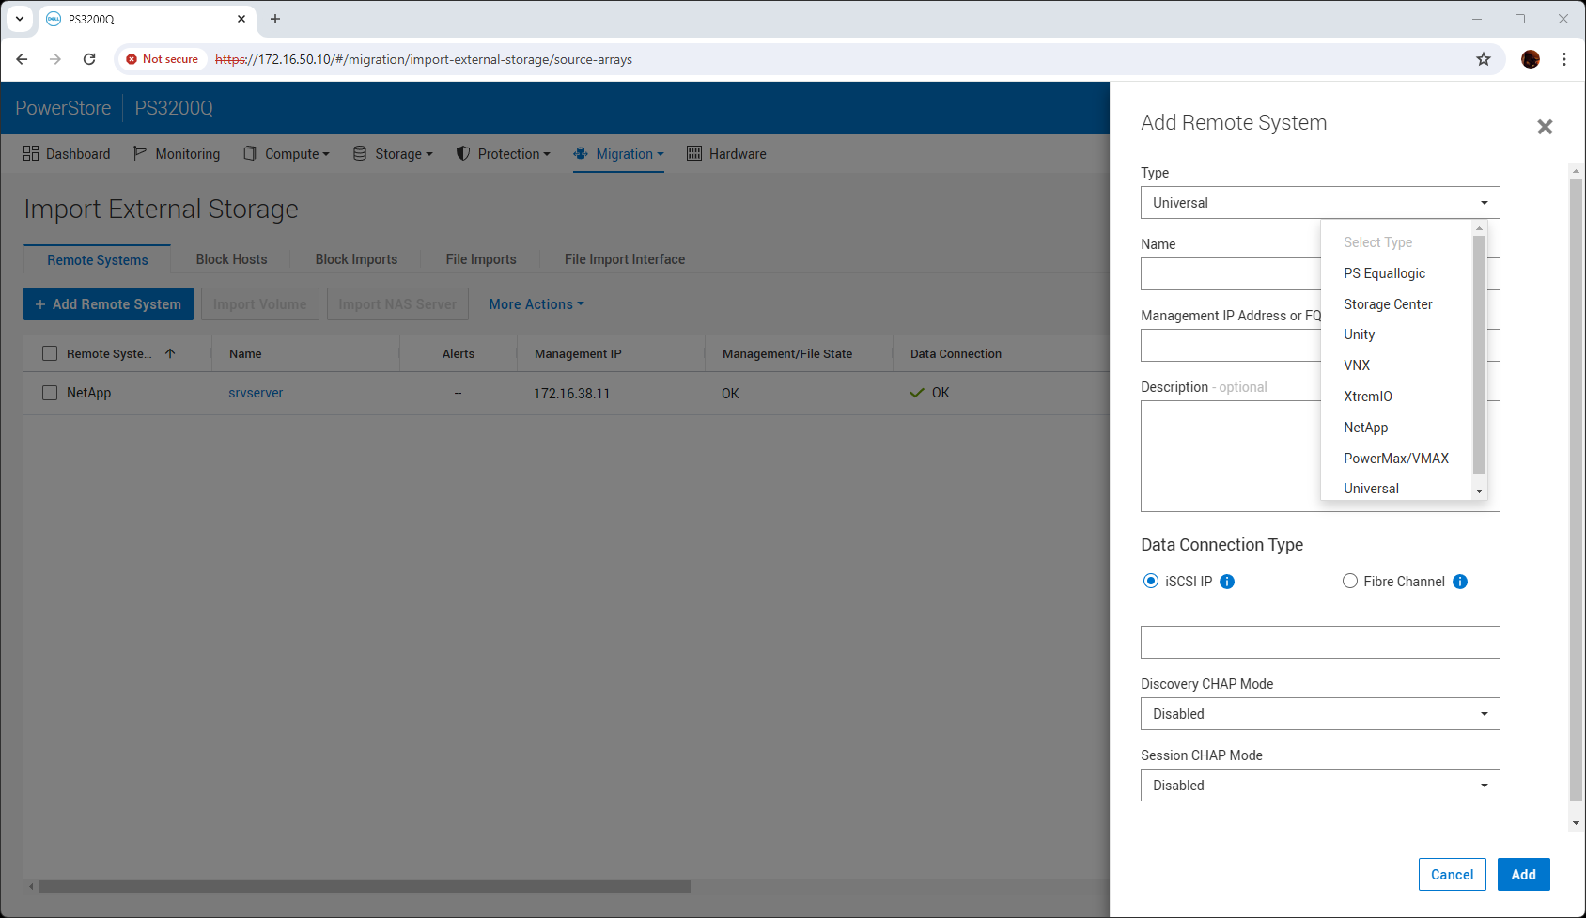Screen dimensions: 1586x918
Task: Click the Description text area
Action: (1320, 457)
